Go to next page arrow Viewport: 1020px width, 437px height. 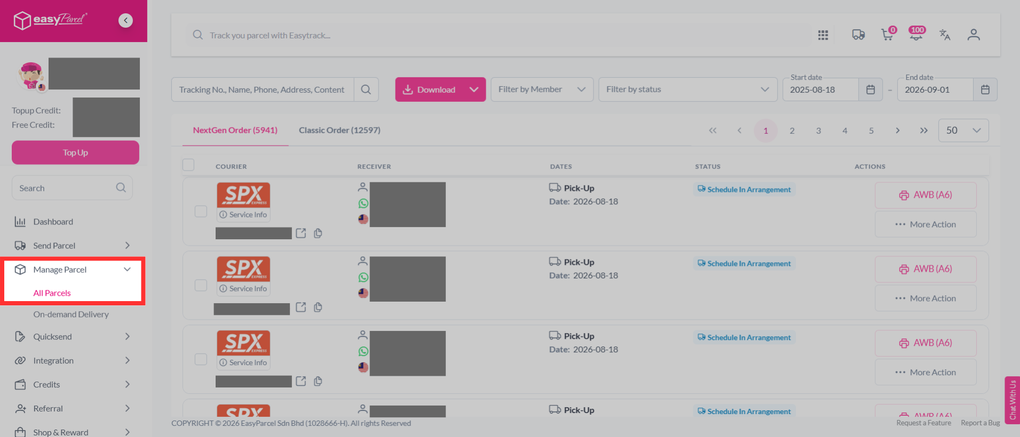point(898,131)
